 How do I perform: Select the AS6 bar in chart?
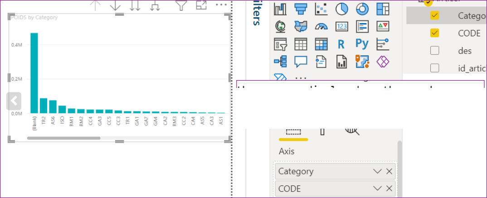[x=53, y=107]
